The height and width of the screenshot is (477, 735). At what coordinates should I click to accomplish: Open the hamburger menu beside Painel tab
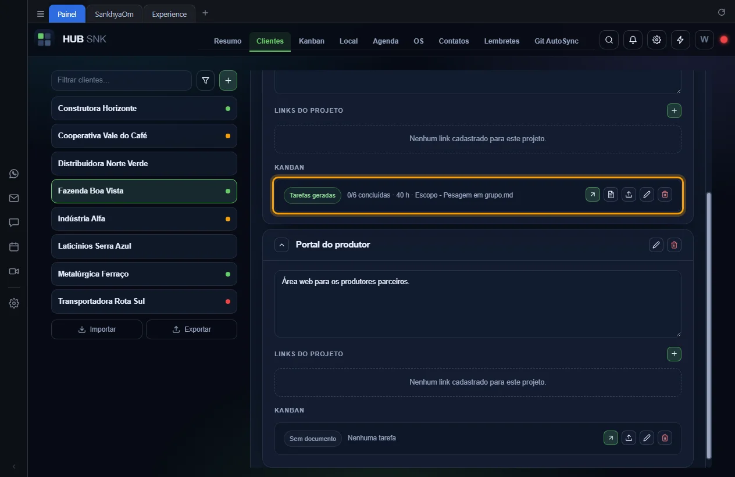41,14
